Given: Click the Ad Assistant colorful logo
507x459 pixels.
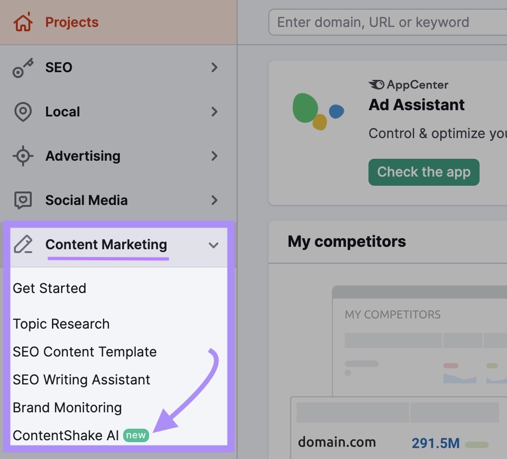Looking at the screenshot, I should click(317, 112).
